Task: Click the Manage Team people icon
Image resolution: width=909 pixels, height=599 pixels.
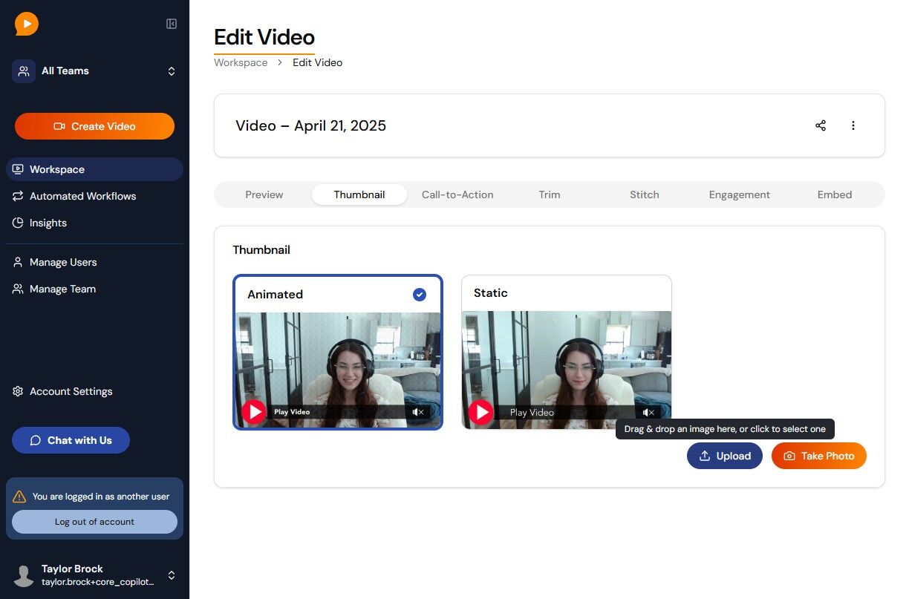Action: tap(18, 289)
